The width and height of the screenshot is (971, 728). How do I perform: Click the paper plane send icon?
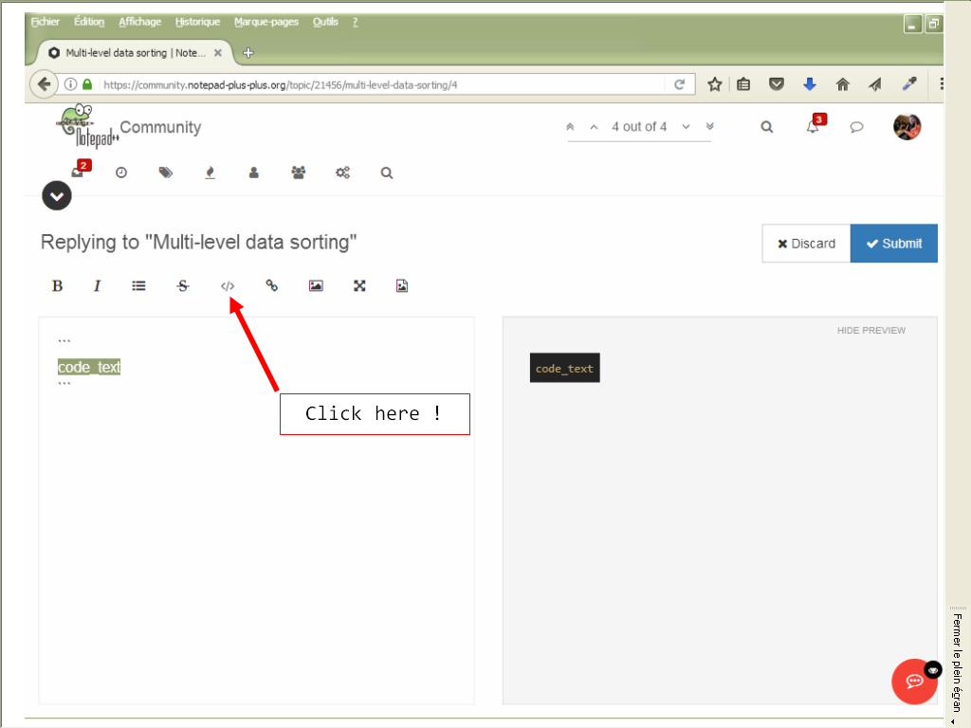(x=875, y=84)
